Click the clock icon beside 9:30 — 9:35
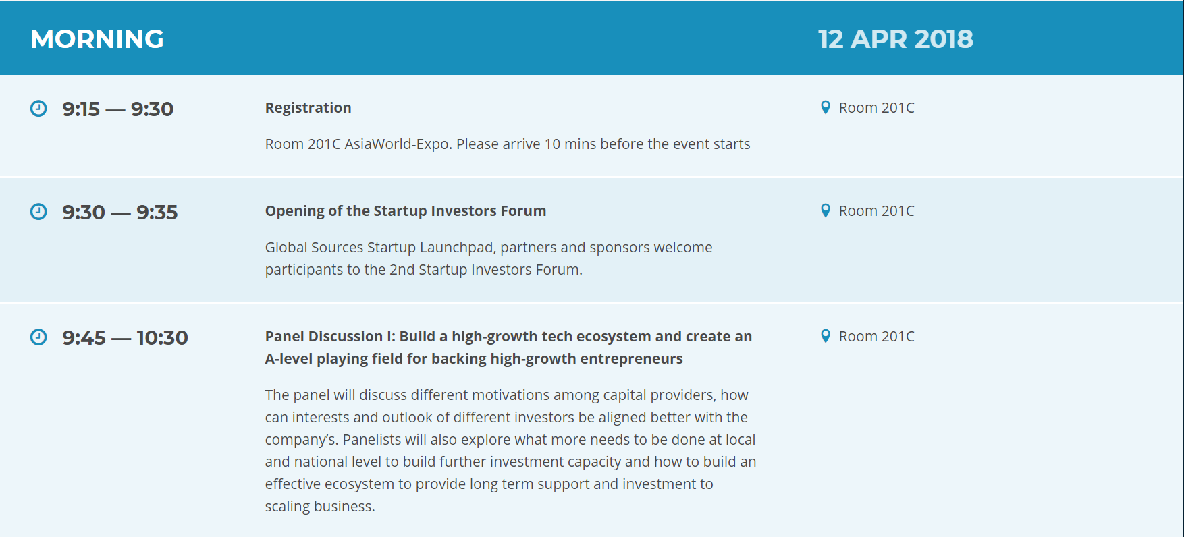This screenshot has width=1184, height=537. (38, 211)
